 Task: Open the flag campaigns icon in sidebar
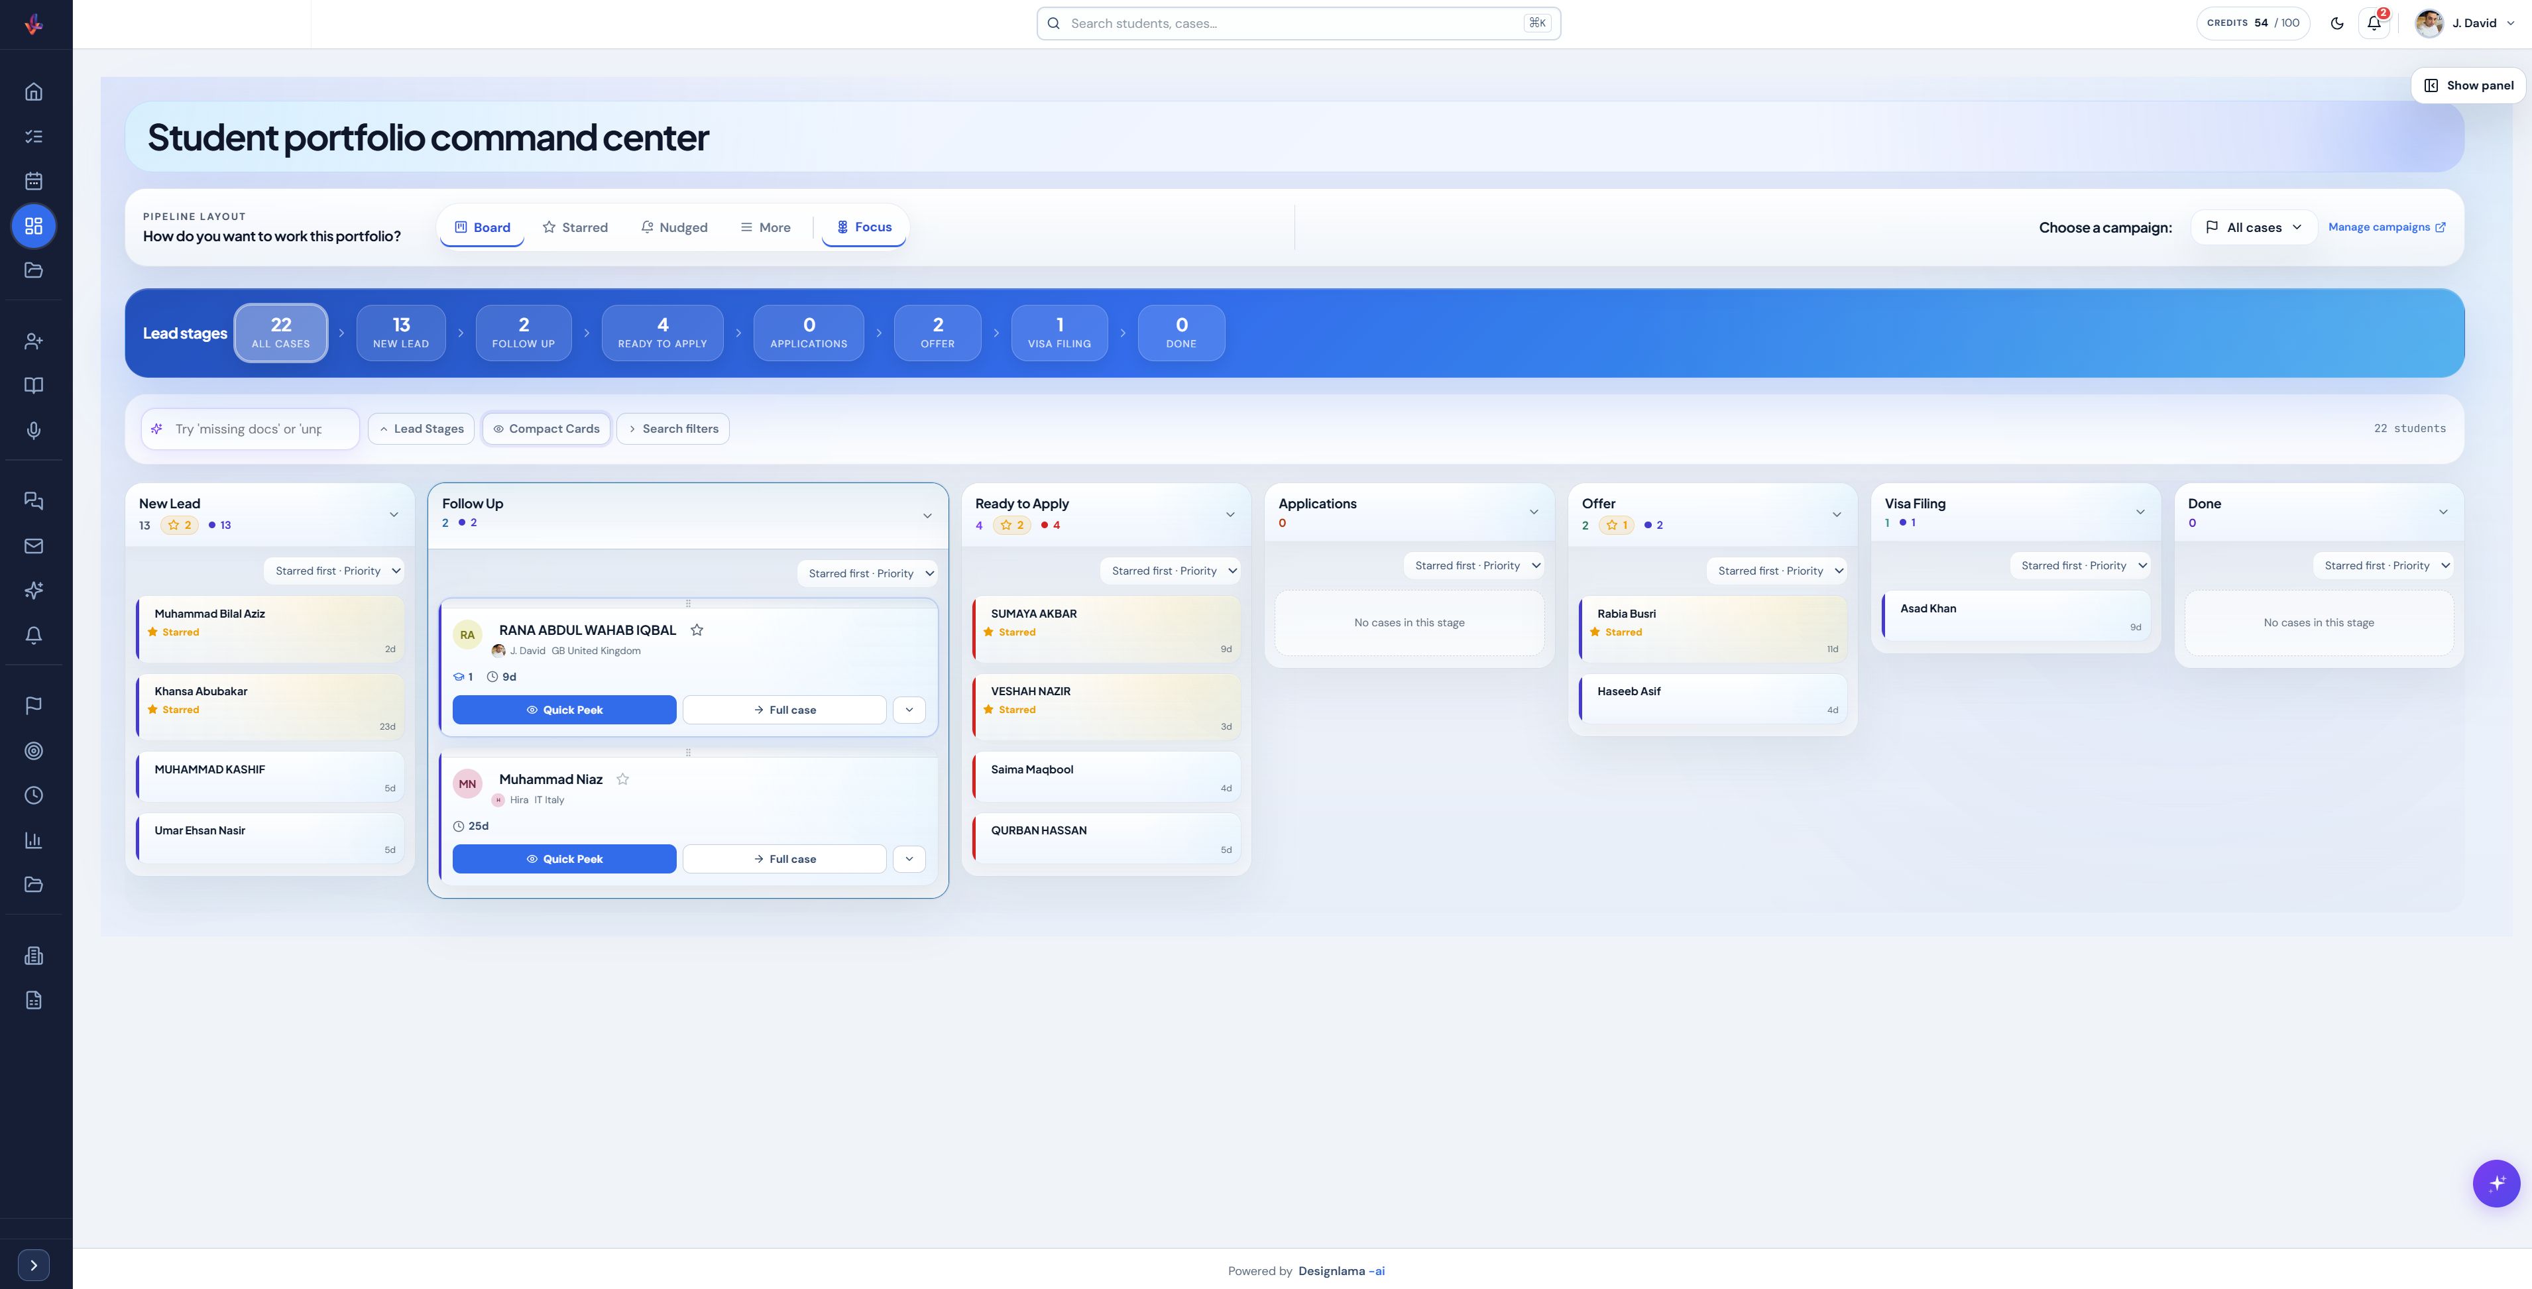point(33,705)
